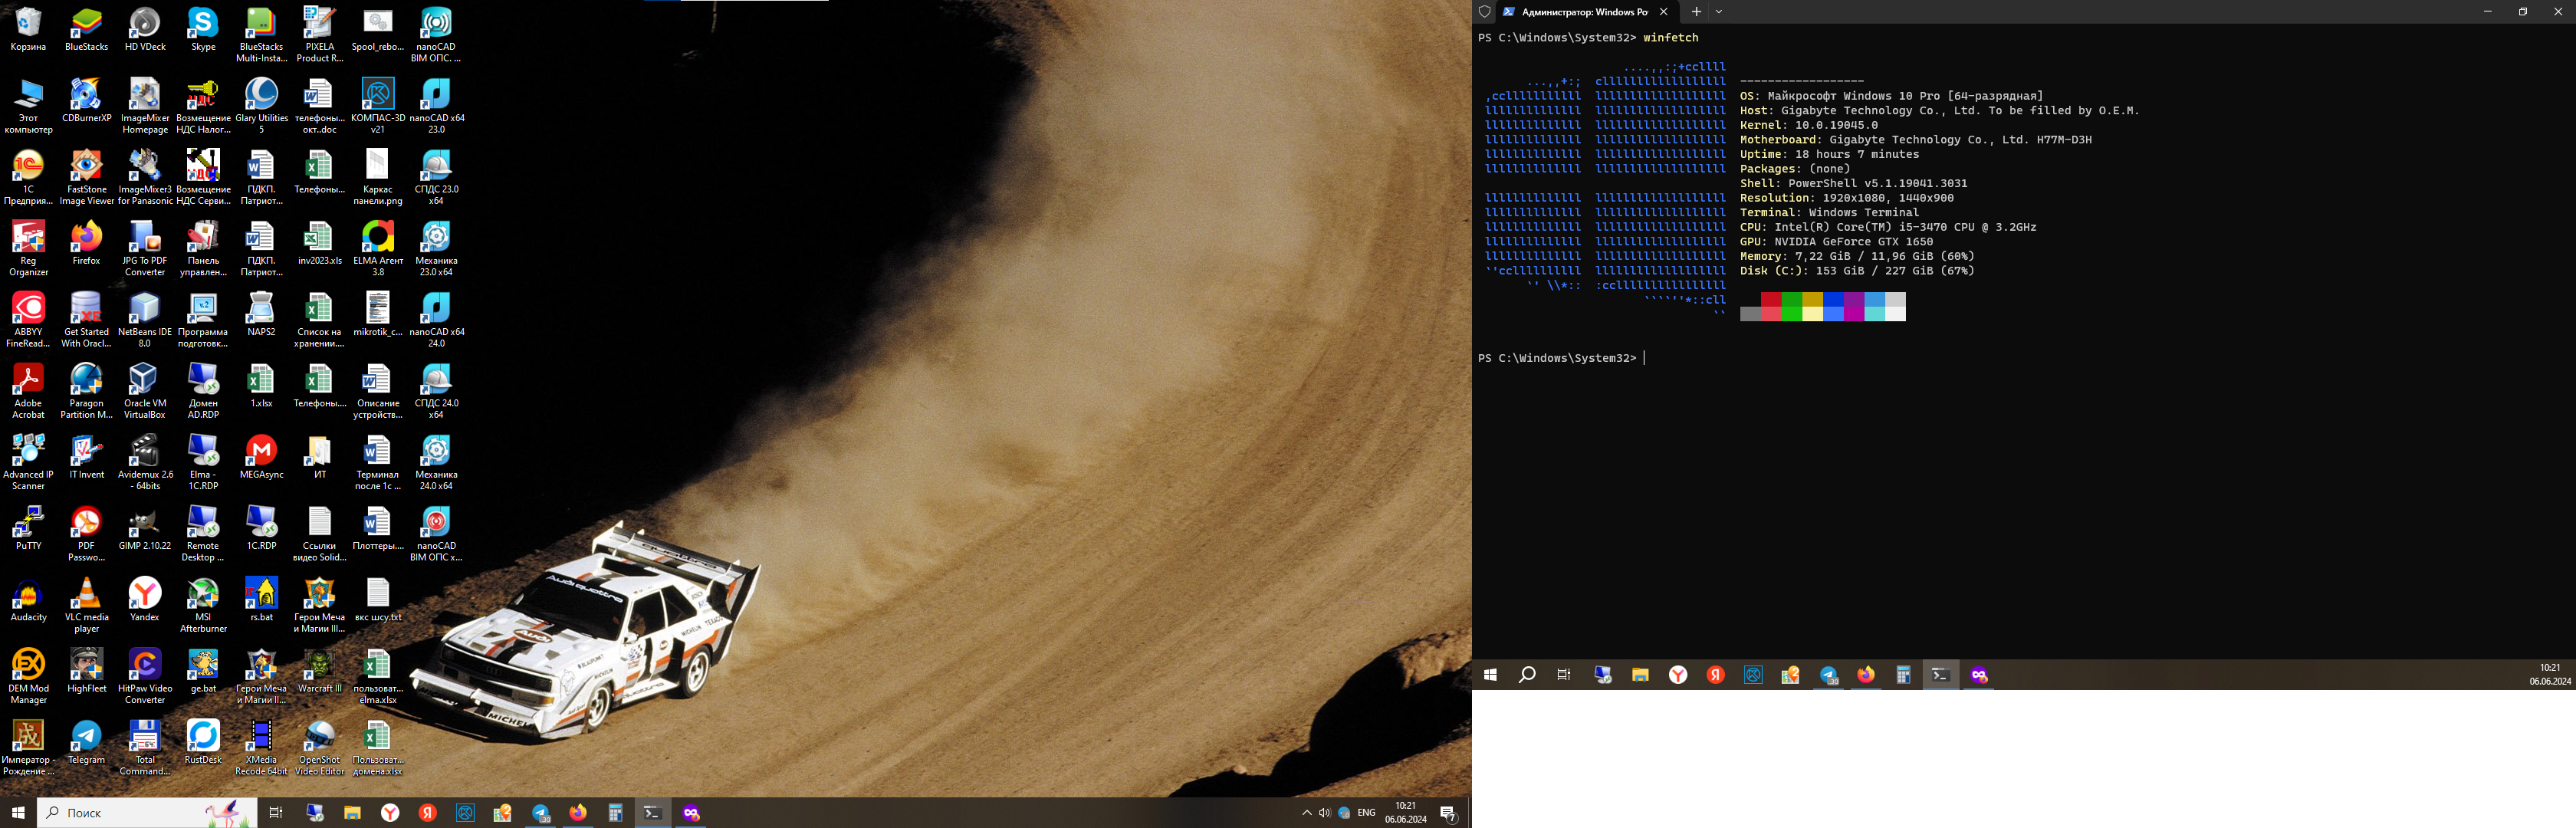
Task: Click the Uptime: 18 hours 7 minutes line
Action: click(x=1829, y=155)
